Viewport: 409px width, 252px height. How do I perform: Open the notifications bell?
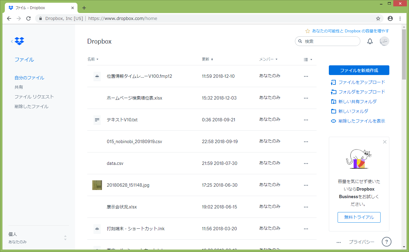click(370, 41)
